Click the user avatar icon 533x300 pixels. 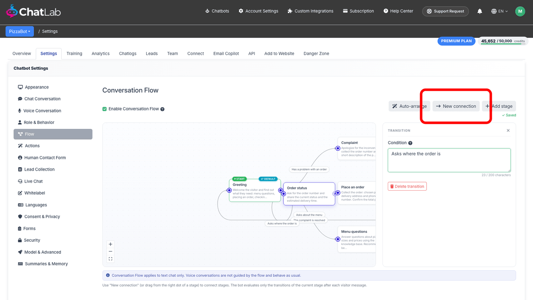(x=520, y=11)
